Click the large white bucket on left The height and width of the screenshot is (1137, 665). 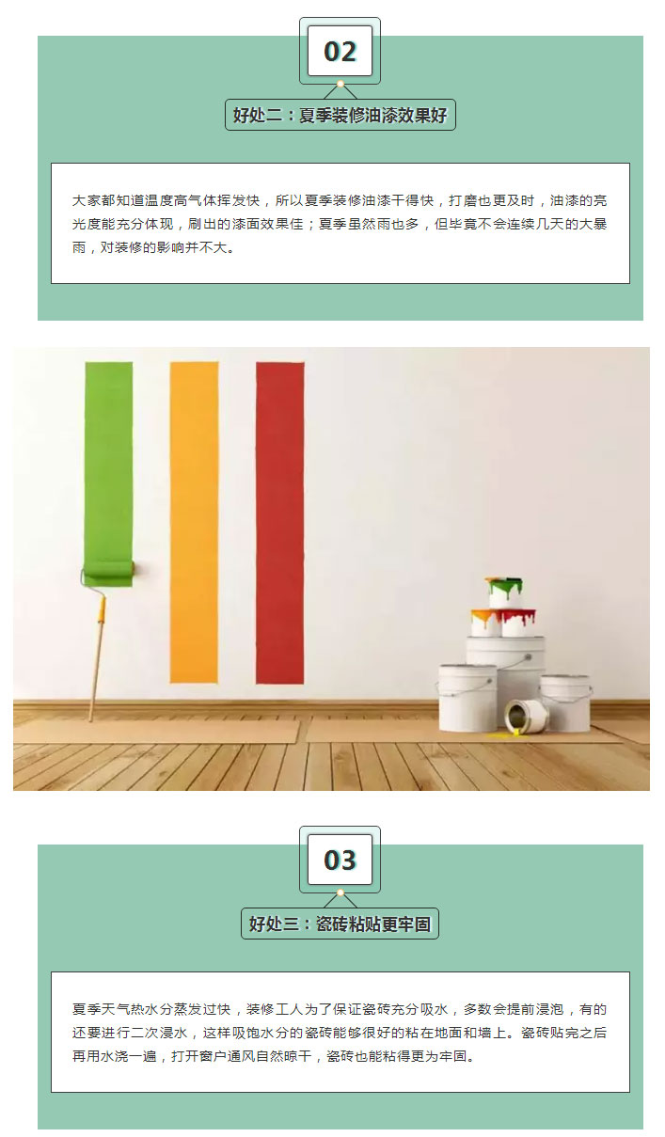click(467, 698)
